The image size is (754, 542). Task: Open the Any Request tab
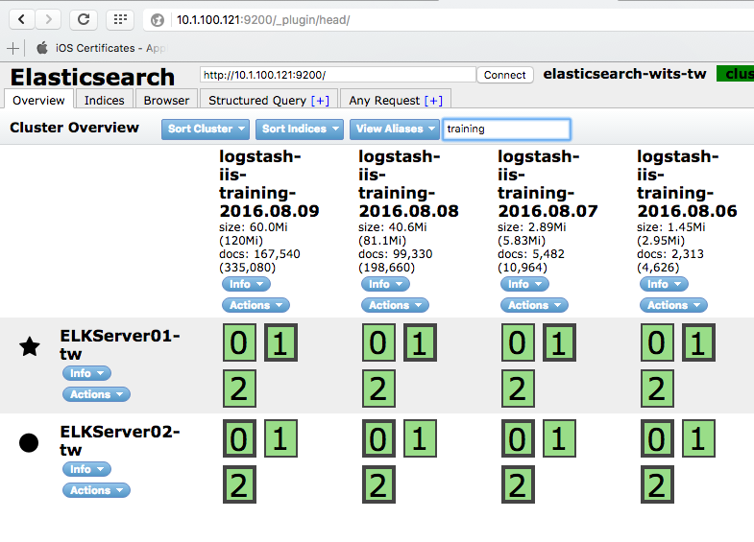coord(396,100)
